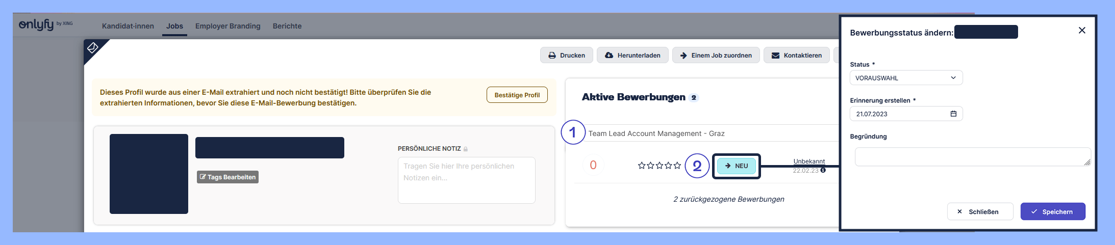Switch to the Employer Branding tab
The width and height of the screenshot is (1115, 245).
[x=227, y=26]
